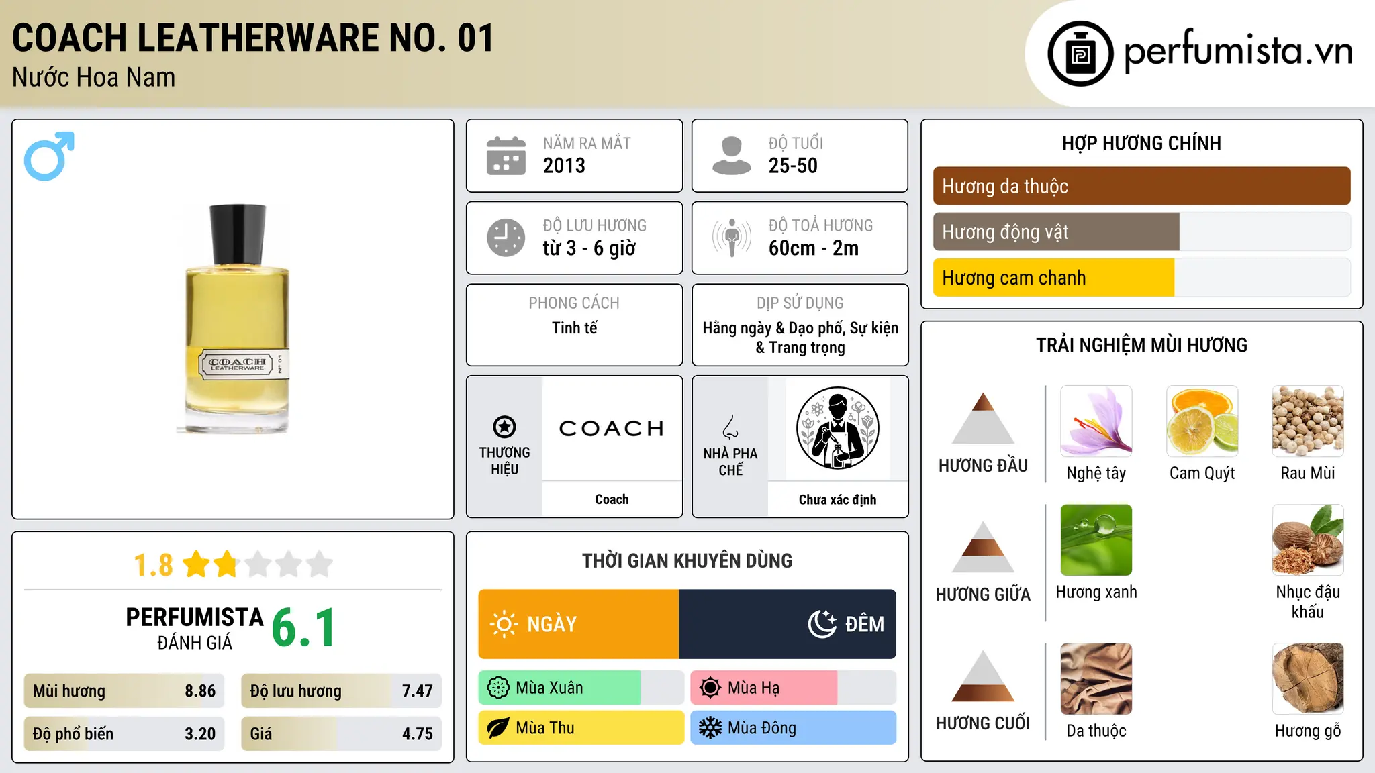The image size is (1375, 773).
Task: Click the star badge icon above Thương hiệu
Action: click(504, 427)
